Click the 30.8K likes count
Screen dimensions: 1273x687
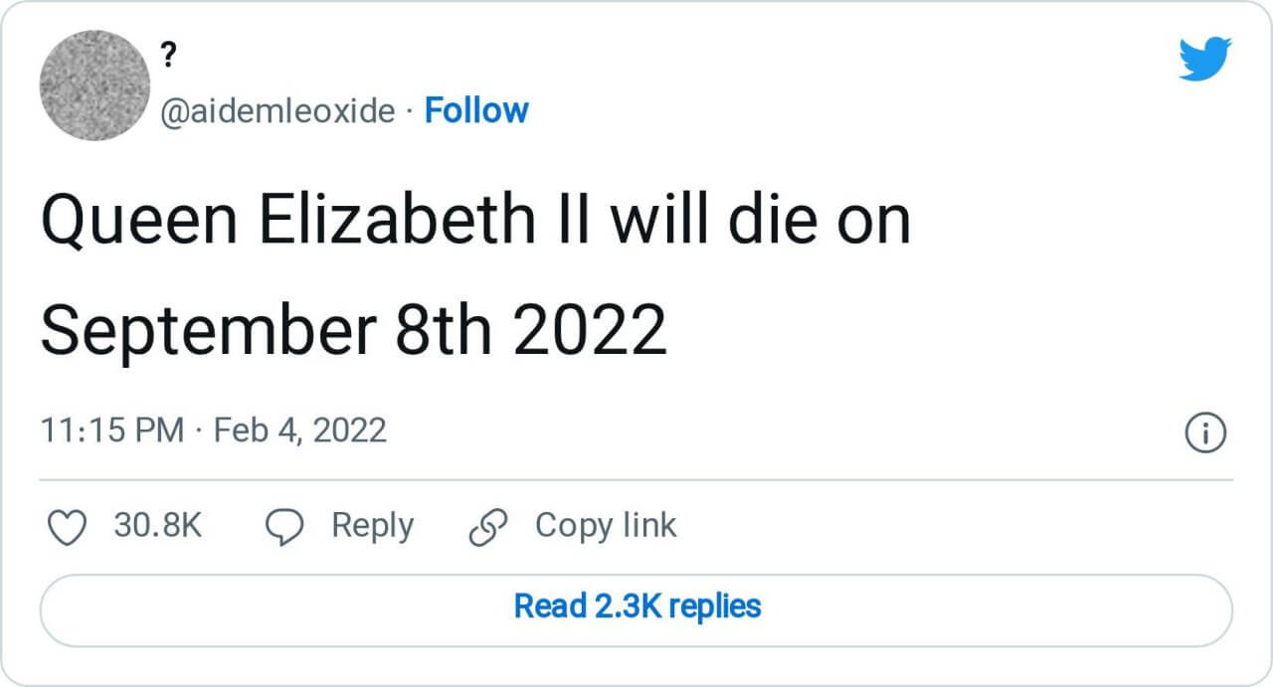(x=157, y=526)
